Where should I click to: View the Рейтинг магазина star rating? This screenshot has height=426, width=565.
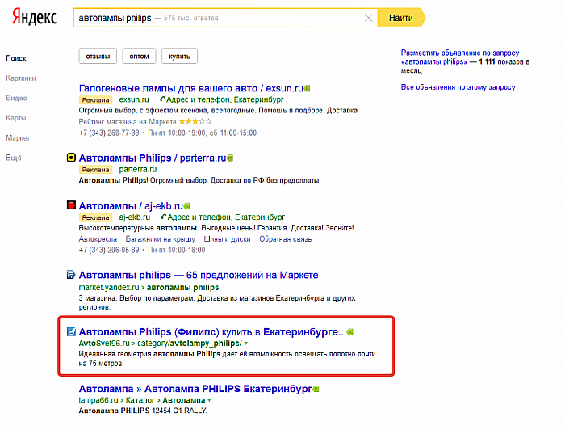195,121
